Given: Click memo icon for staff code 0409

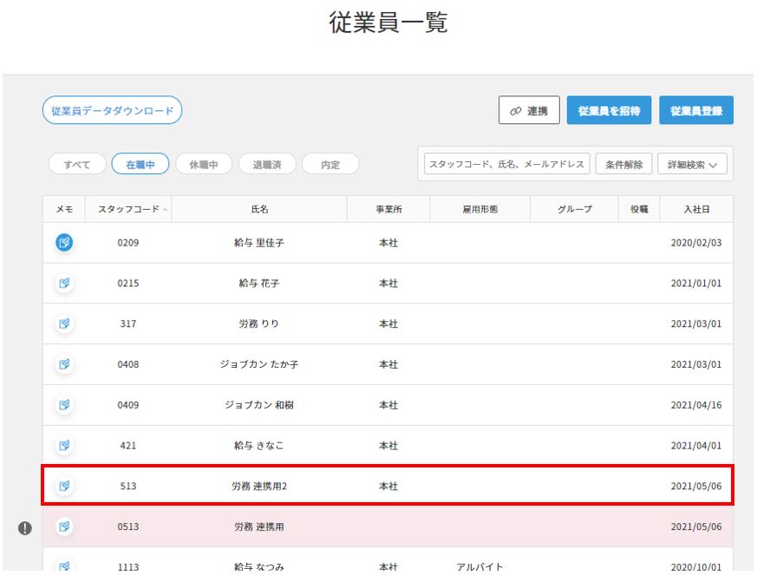Looking at the screenshot, I should tap(64, 405).
